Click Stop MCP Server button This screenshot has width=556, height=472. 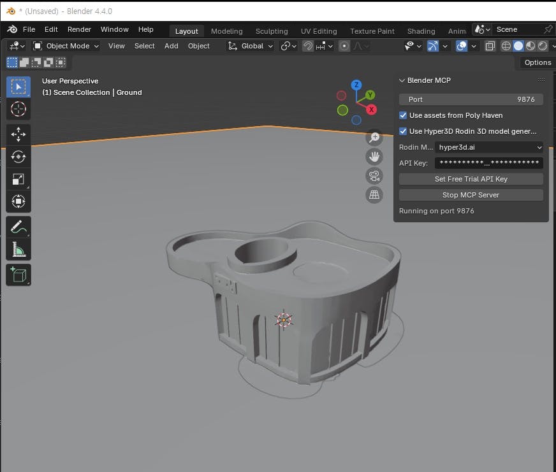point(471,195)
